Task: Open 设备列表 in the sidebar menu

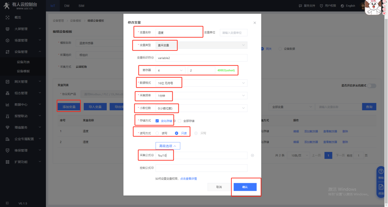Action: click(x=23, y=62)
